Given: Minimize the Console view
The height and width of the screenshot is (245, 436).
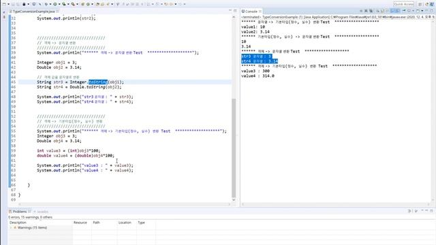Looking at the screenshot, I should pos(426,11).
